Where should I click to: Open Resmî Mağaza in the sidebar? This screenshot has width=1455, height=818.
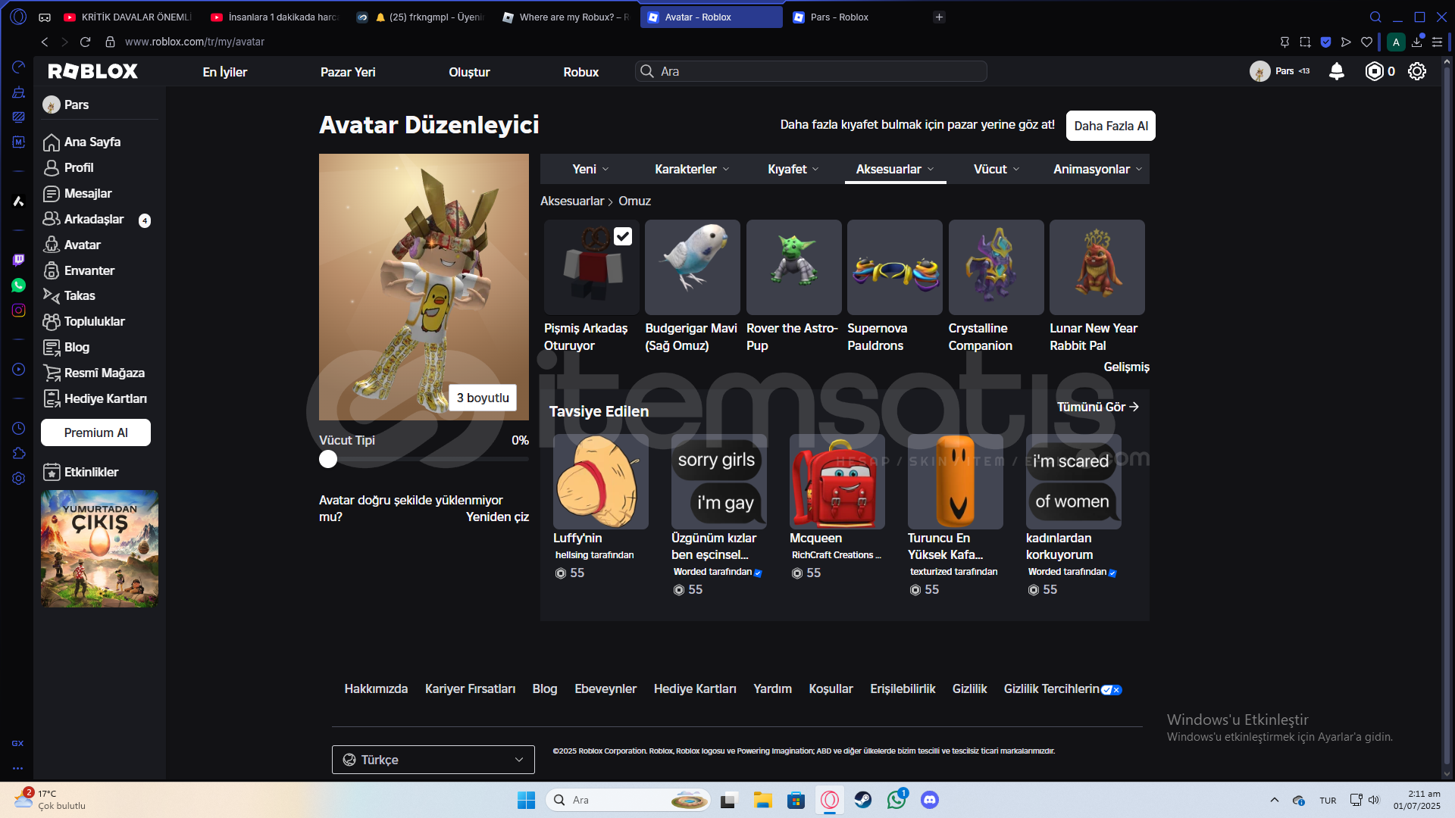pyautogui.click(x=105, y=373)
